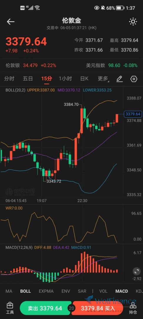Toggle the brightness theme sun icon
This screenshot has width=143, height=319.
(133, 22)
